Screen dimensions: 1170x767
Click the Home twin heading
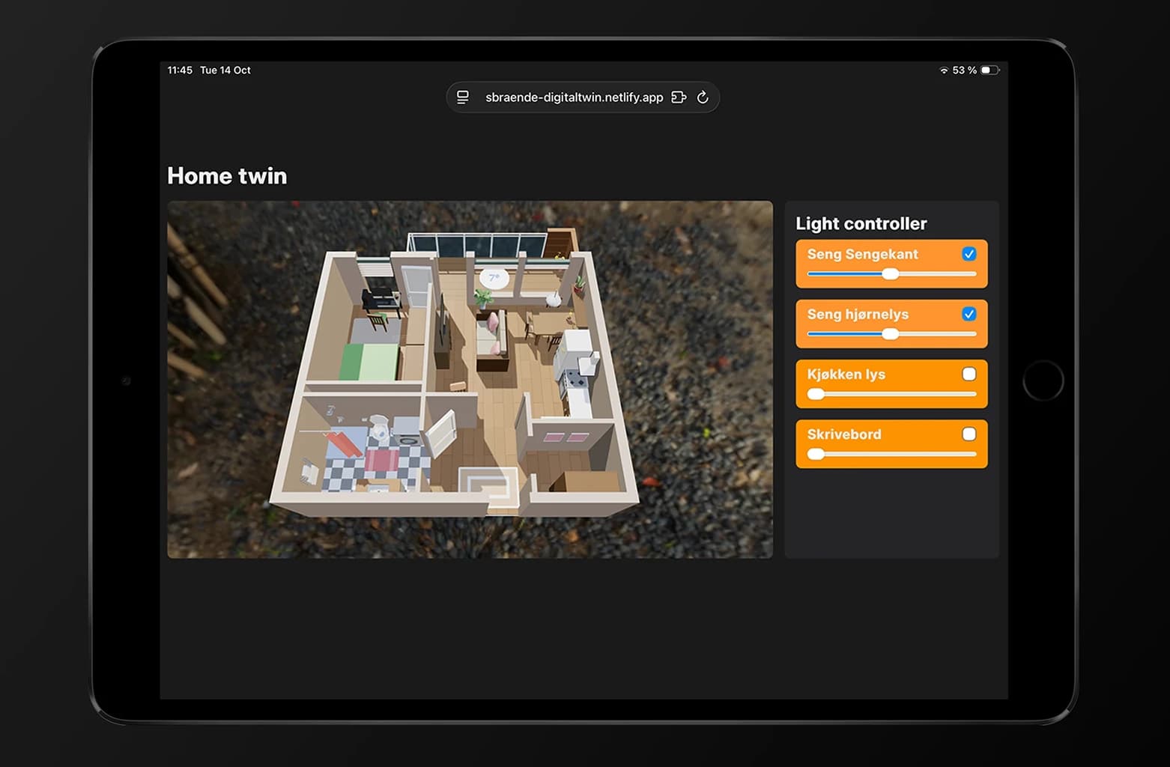pos(227,176)
